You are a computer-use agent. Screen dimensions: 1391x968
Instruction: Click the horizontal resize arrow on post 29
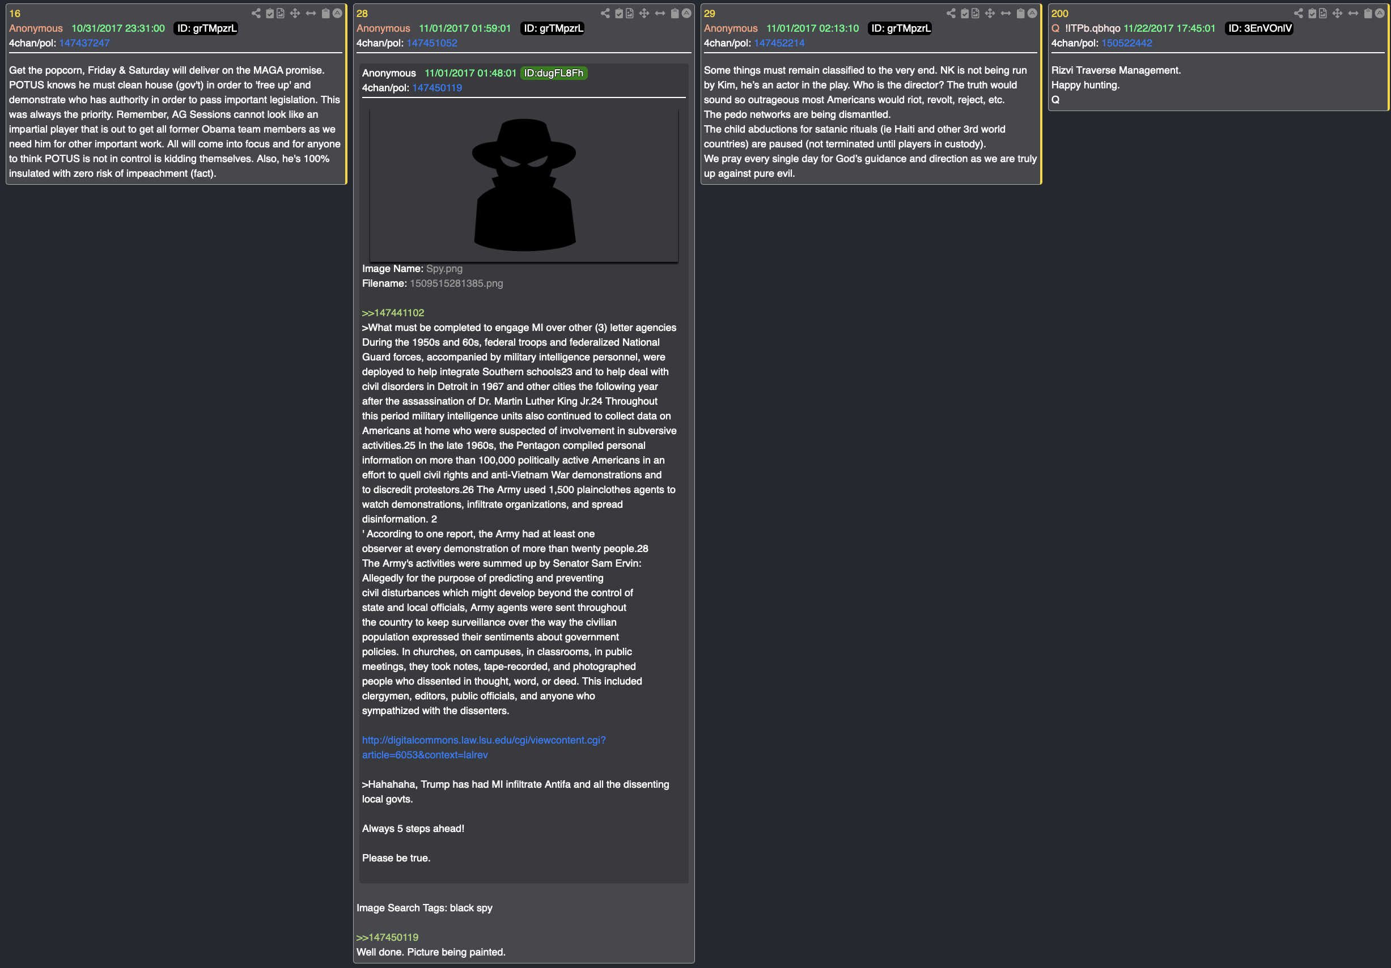[x=1006, y=14]
